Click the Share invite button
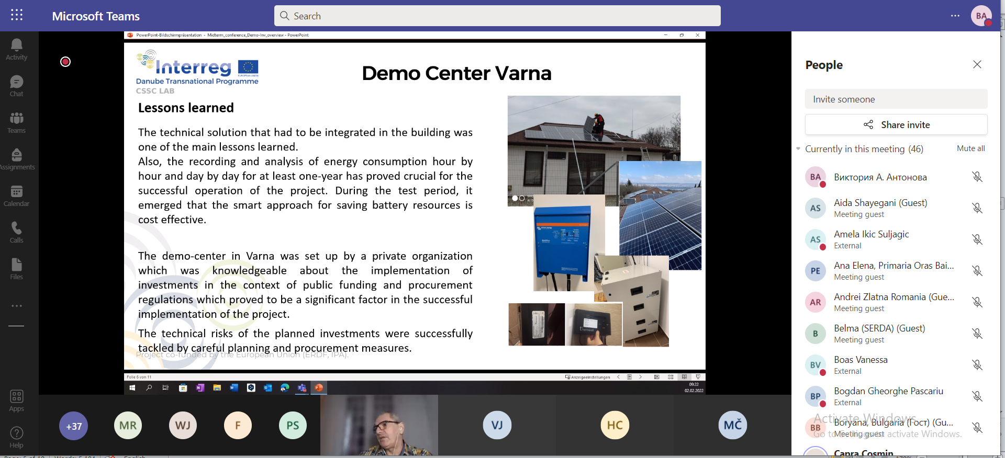The height and width of the screenshot is (458, 1005). (x=896, y=124)
